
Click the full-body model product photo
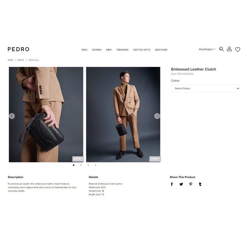click(123, 114)
